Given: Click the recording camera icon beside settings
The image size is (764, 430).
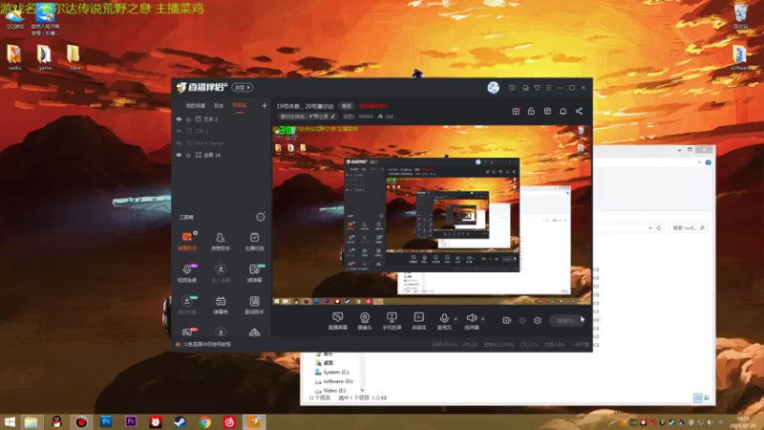Looking at the screenshot, I should pyautogui.click(x=507, y=320).
